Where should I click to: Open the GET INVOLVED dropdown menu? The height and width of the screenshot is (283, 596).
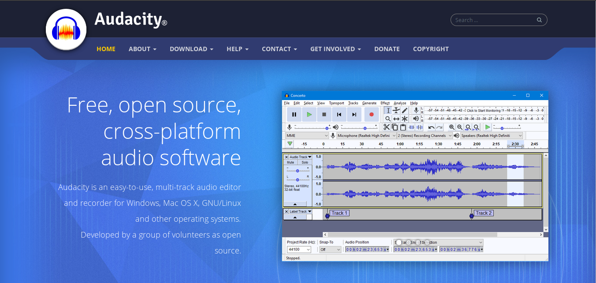click(x=335, y=49)
